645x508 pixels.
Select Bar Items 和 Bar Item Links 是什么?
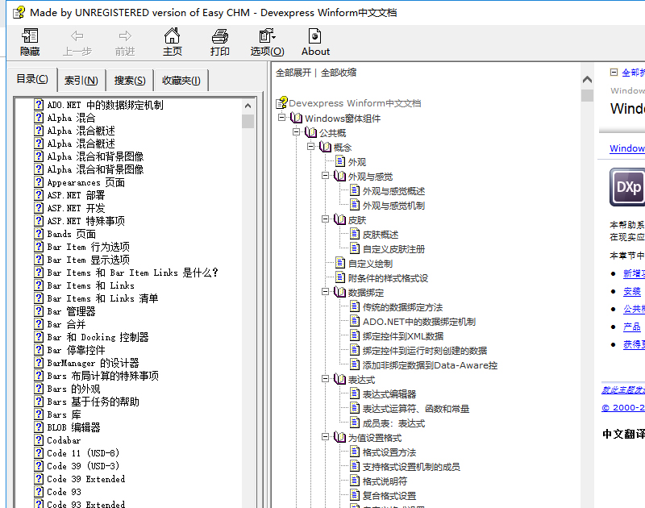coord(132,273)
